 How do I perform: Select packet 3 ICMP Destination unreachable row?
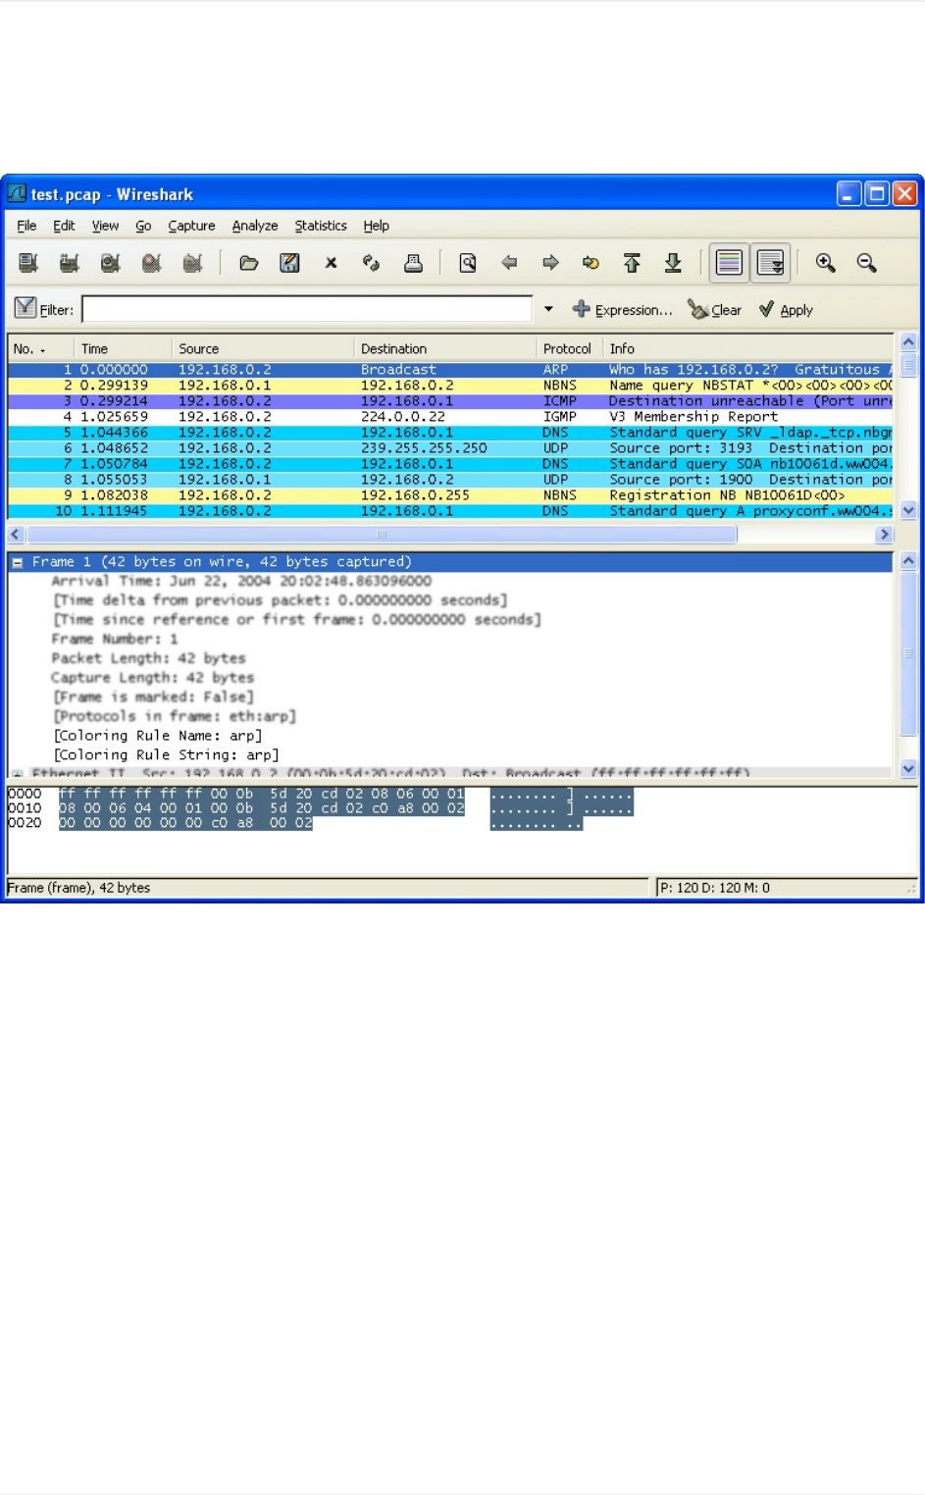coord(450,401)
